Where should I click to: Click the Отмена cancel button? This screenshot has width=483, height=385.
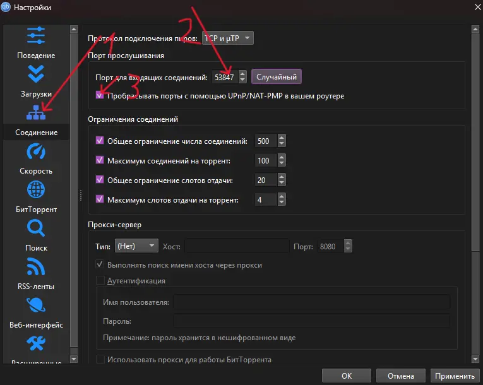click(401, 376)
